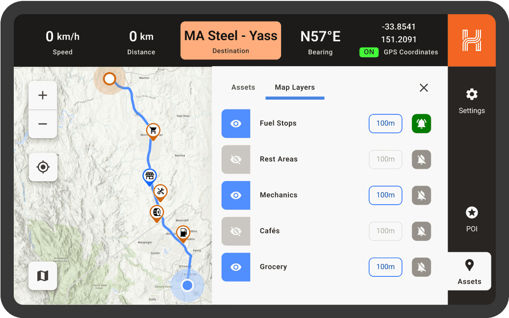Open the Assets pin panel icon
The image size is (509, 318).
469,270
